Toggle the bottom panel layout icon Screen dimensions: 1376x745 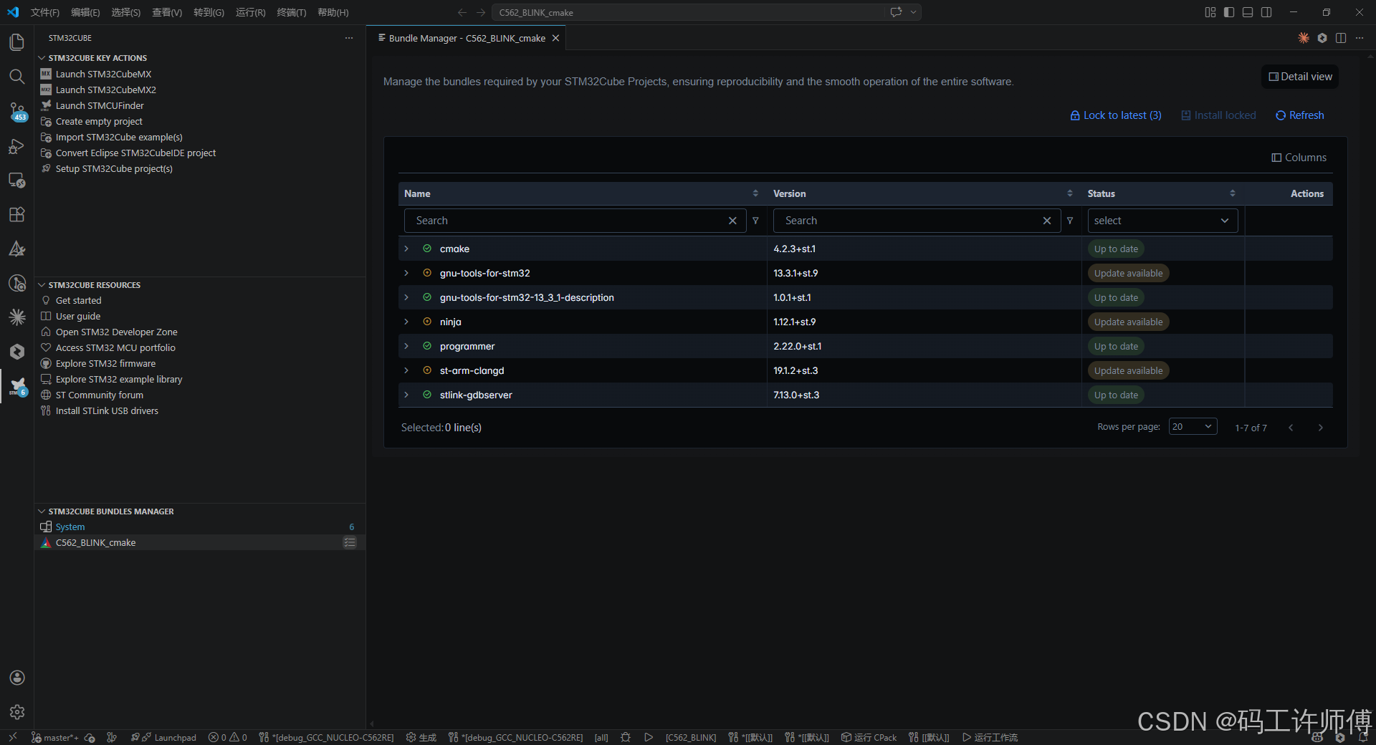pyautogui.click(x=1248, y=12)
